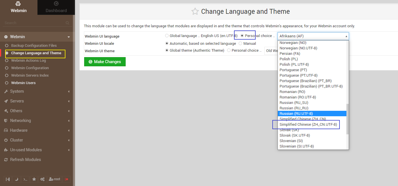Choose Russian (RU_RU) option
This screenshot has width=398, height=186.
[312, 108]
